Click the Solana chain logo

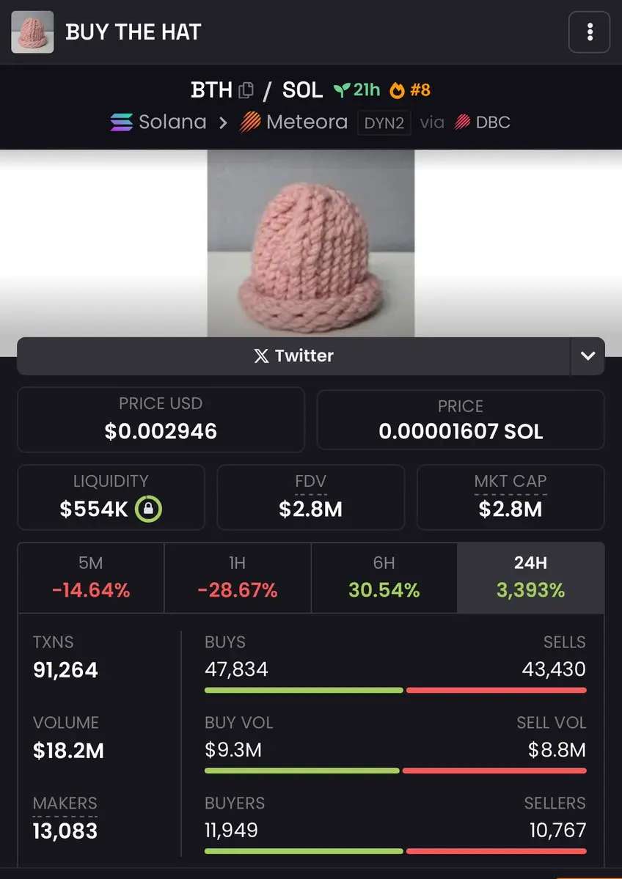pyautogui.click(x=121, y=122)
